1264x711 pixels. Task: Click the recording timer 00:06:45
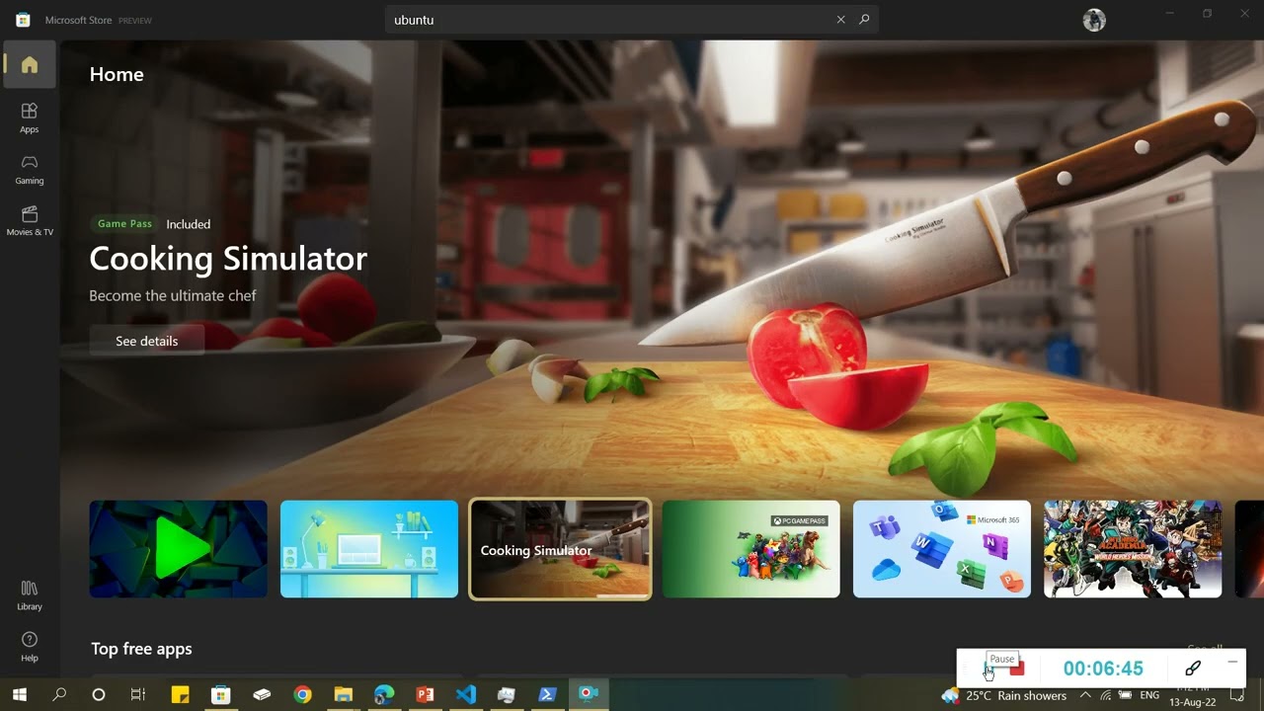click(x=1103, y=669)
